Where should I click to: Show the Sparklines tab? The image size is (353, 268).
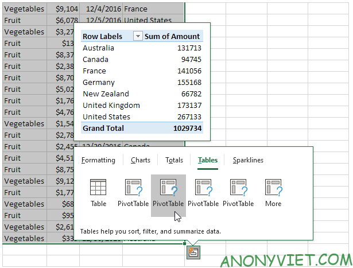(248, 160)
